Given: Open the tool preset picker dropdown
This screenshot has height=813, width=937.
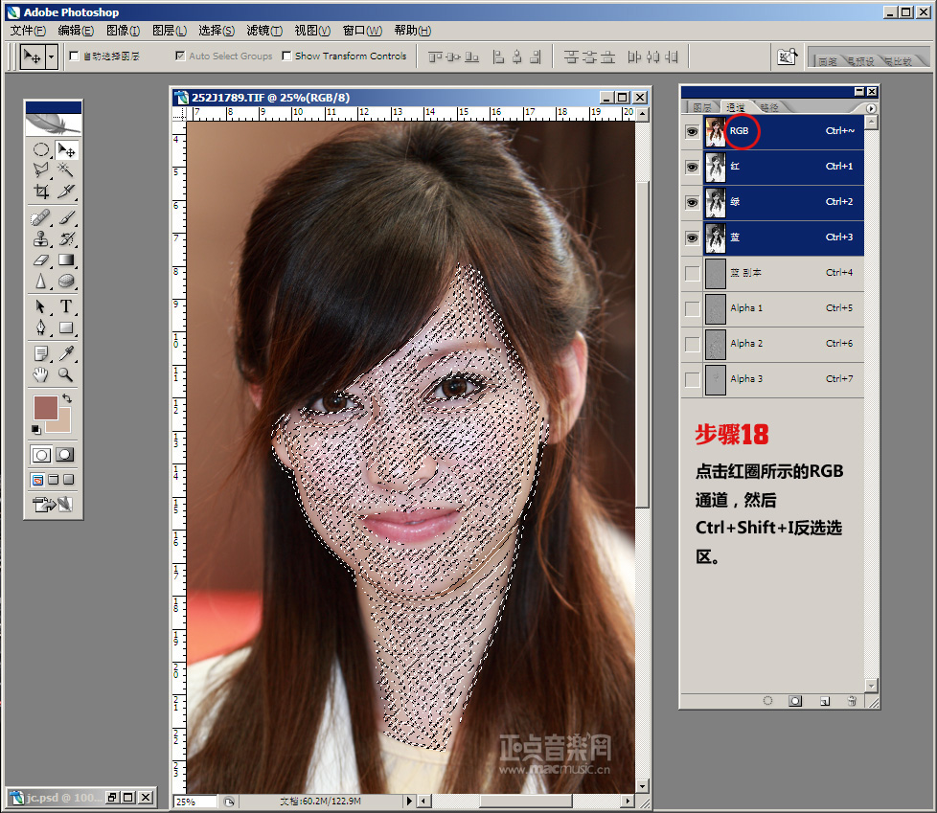Looking at the screenshot, I should pos(51,57).
